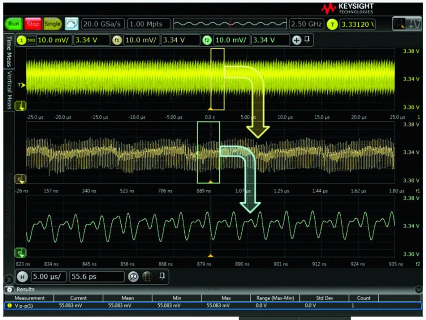Expand the left sidebar double-chevron
Viewport: 426px width, 320px height.
point(8,279)
